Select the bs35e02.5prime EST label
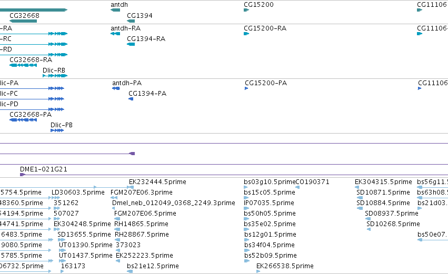448x274 pixels. (x=270, y=225)
